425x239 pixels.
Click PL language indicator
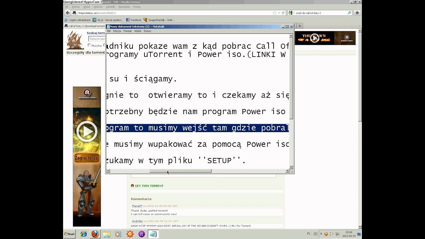pos(309,234)
